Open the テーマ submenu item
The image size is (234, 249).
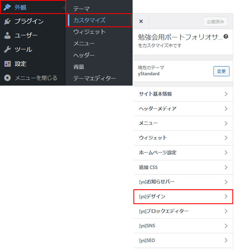81,9
